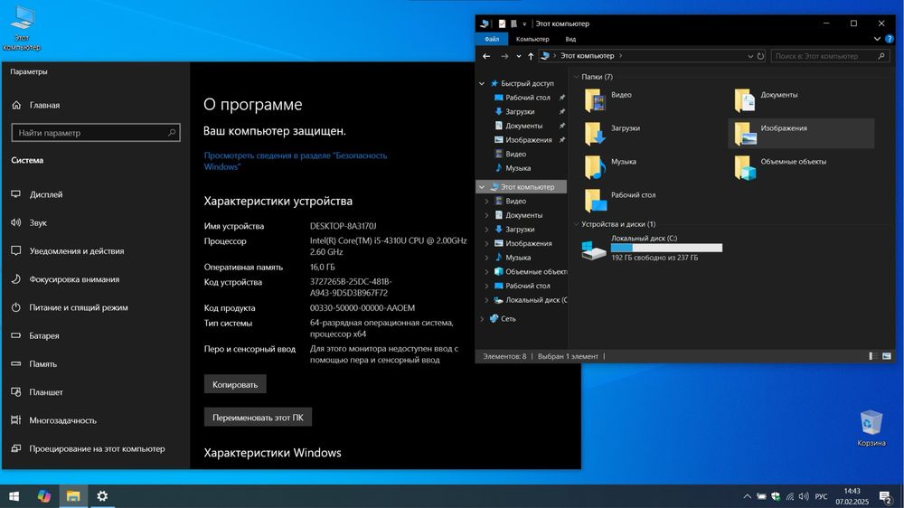This screenshot has height=508, width=904.
Task: Click the network icon in system tray
Action: tap(790, 496)
